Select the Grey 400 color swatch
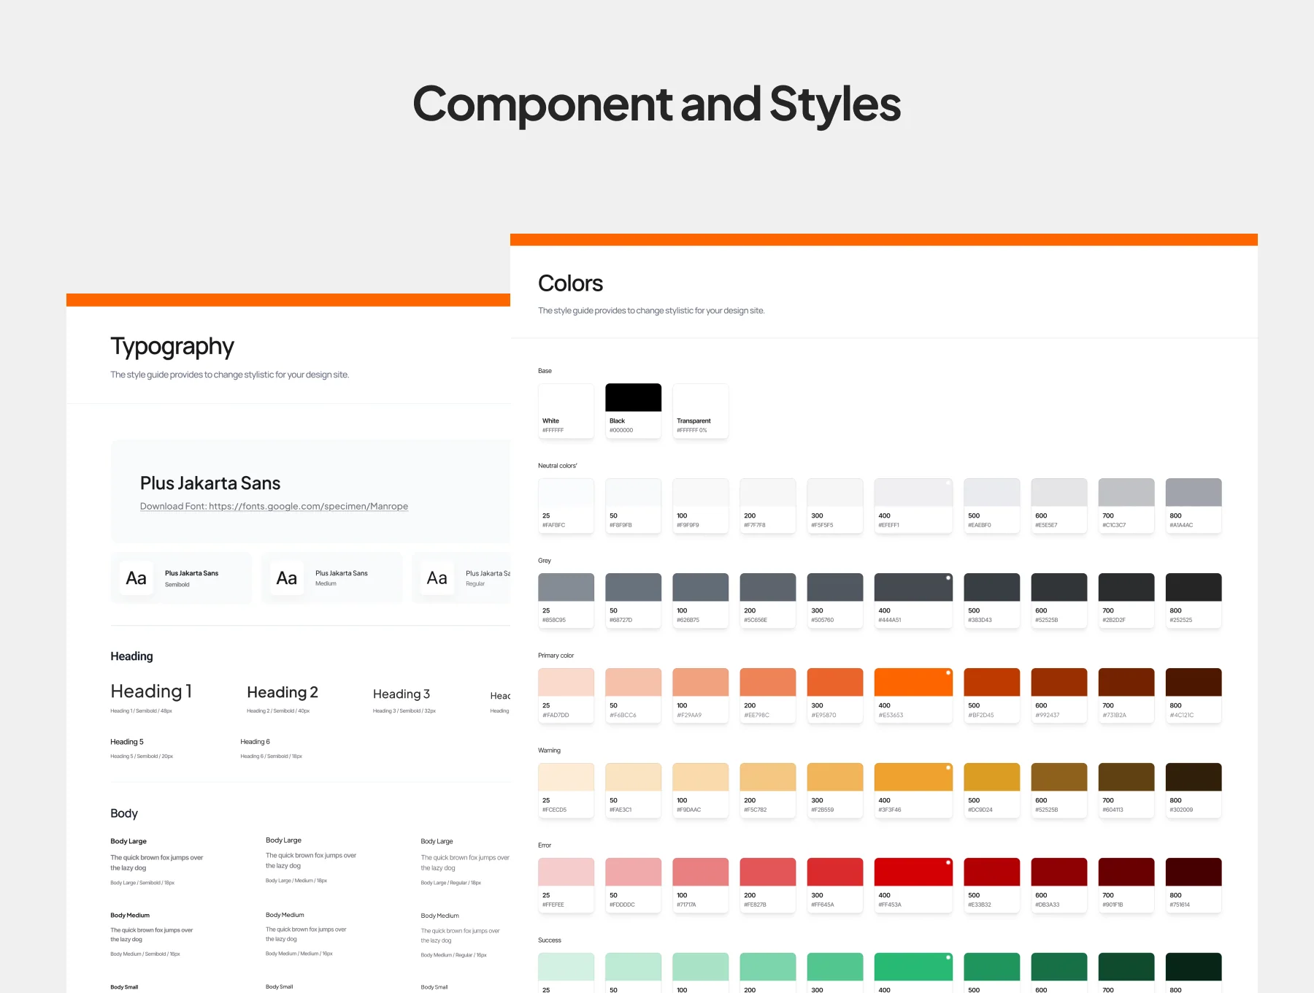Viewport: 1314px width, 993px height. [x=913, y=601]
